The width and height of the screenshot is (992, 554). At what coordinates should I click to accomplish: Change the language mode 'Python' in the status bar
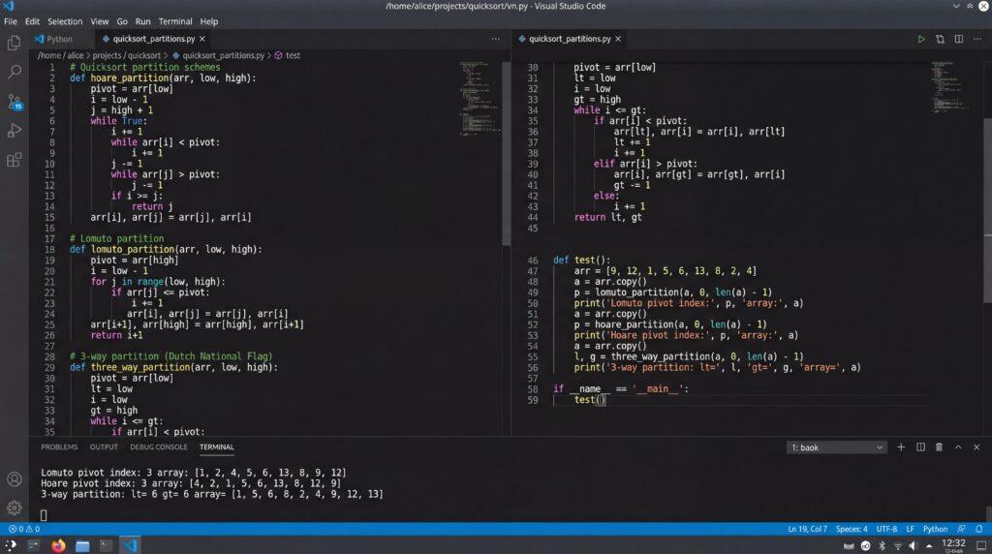pyautogui.click(x=935, y=529)
